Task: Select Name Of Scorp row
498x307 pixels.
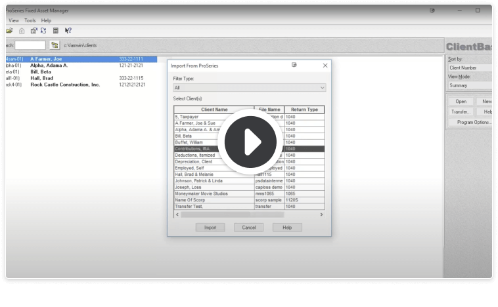Action: [x=249, y=200]
